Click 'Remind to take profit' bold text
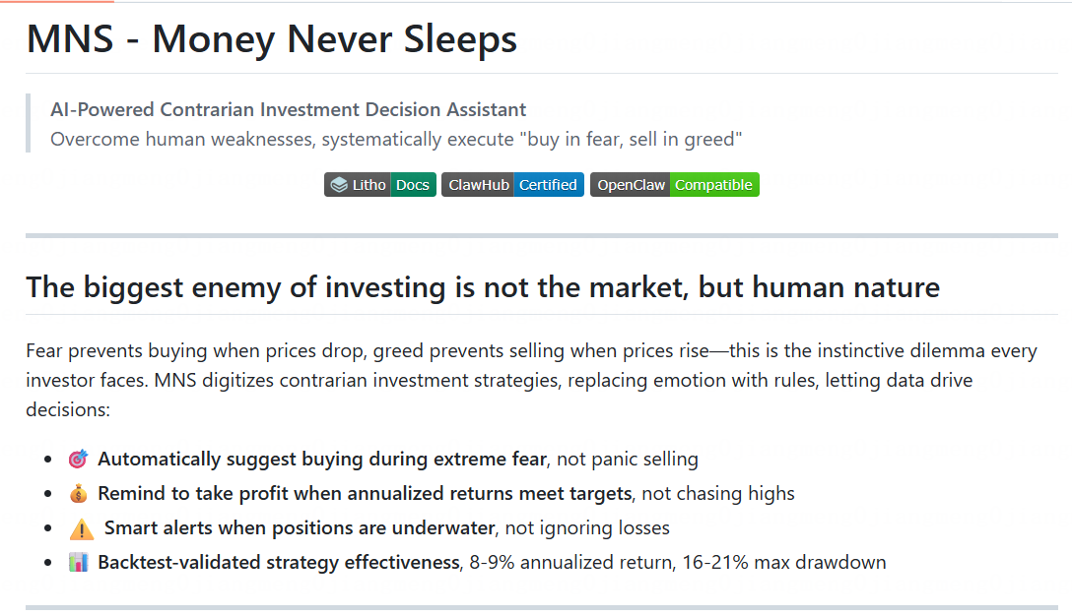 point(365,493)
